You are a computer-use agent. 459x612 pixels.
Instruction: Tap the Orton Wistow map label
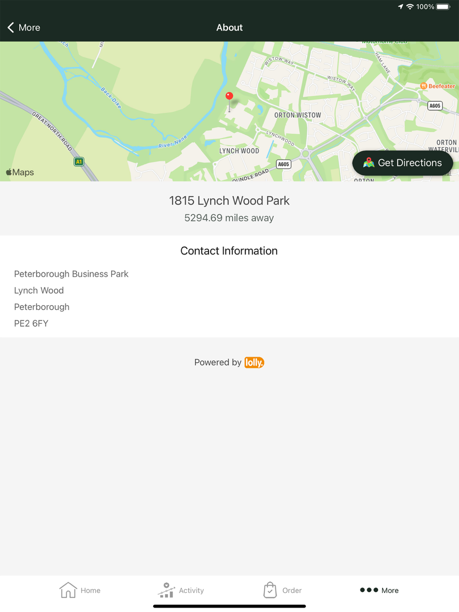tap(298, 115)
